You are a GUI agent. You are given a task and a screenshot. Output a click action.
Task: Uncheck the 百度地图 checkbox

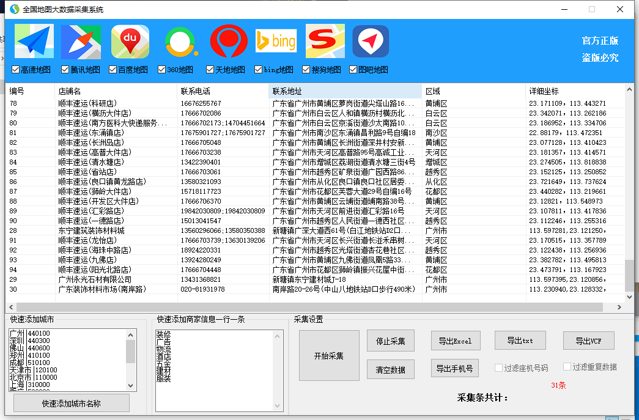click(113, 70)
